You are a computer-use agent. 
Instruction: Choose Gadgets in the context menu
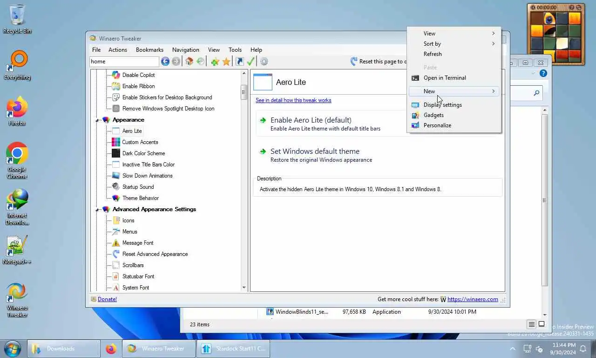tap(454, 115)
